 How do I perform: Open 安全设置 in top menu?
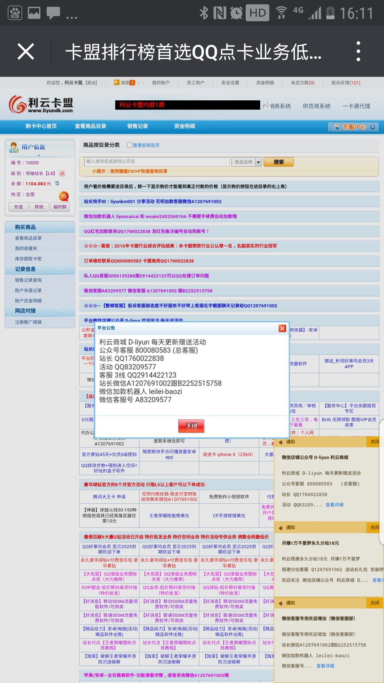coord(230,83)
